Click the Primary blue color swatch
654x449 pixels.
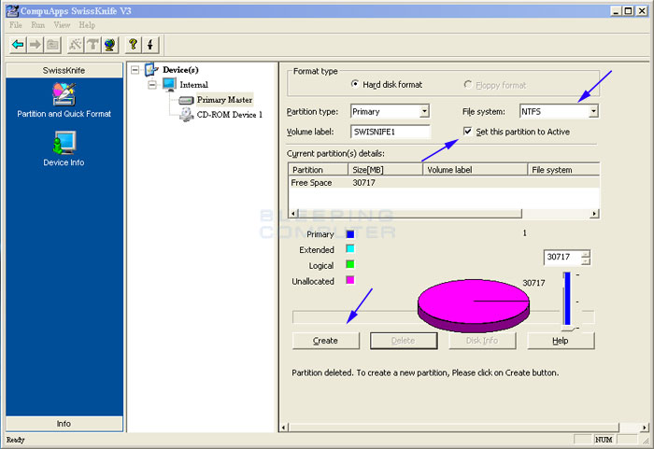[350, 234]
